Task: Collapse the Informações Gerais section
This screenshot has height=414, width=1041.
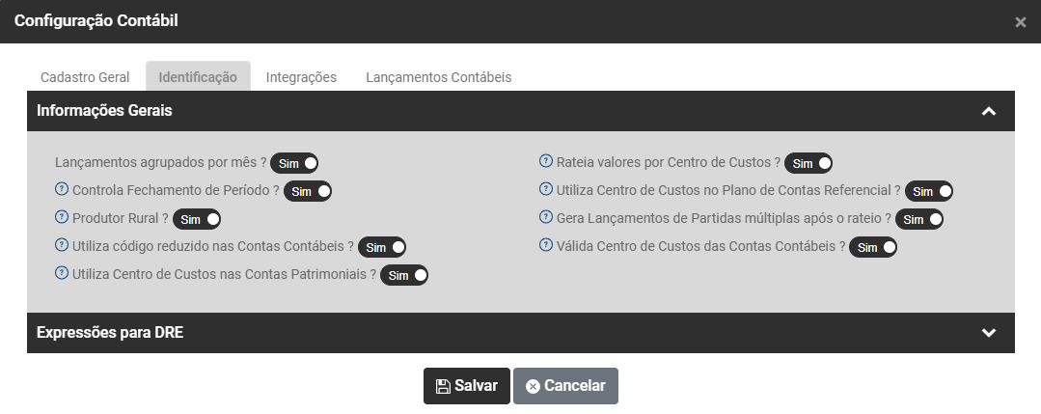Action: pos(988,111)
